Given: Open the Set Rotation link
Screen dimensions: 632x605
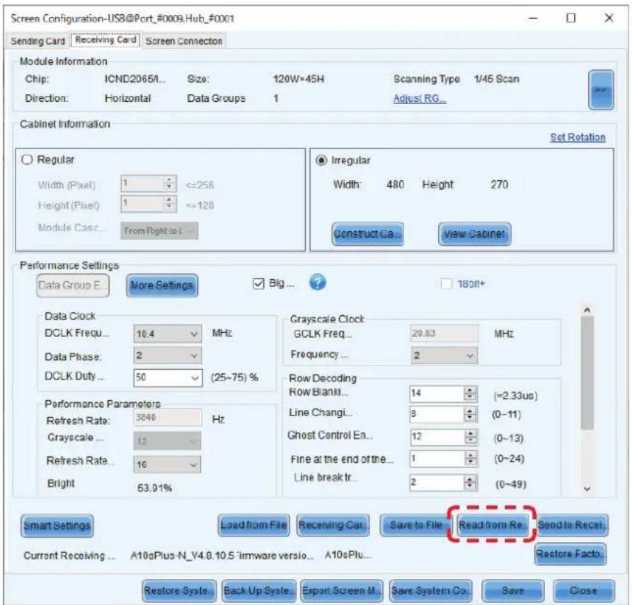Looking at the screenshot, I should pyautogui.click(x=578, y=137).
